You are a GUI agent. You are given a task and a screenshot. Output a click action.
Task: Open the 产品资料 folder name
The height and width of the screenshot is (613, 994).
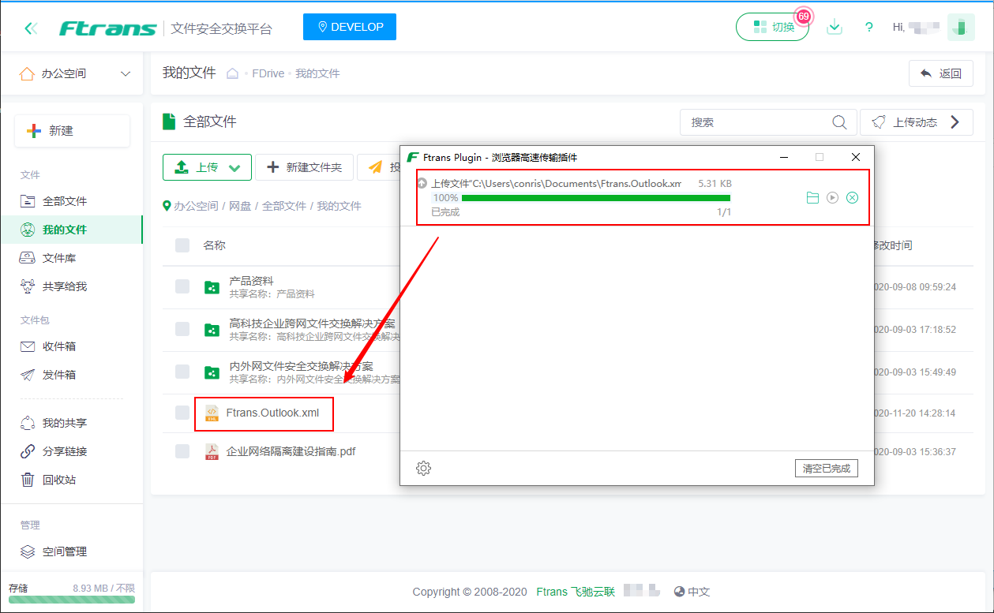(x=251, y=281)
